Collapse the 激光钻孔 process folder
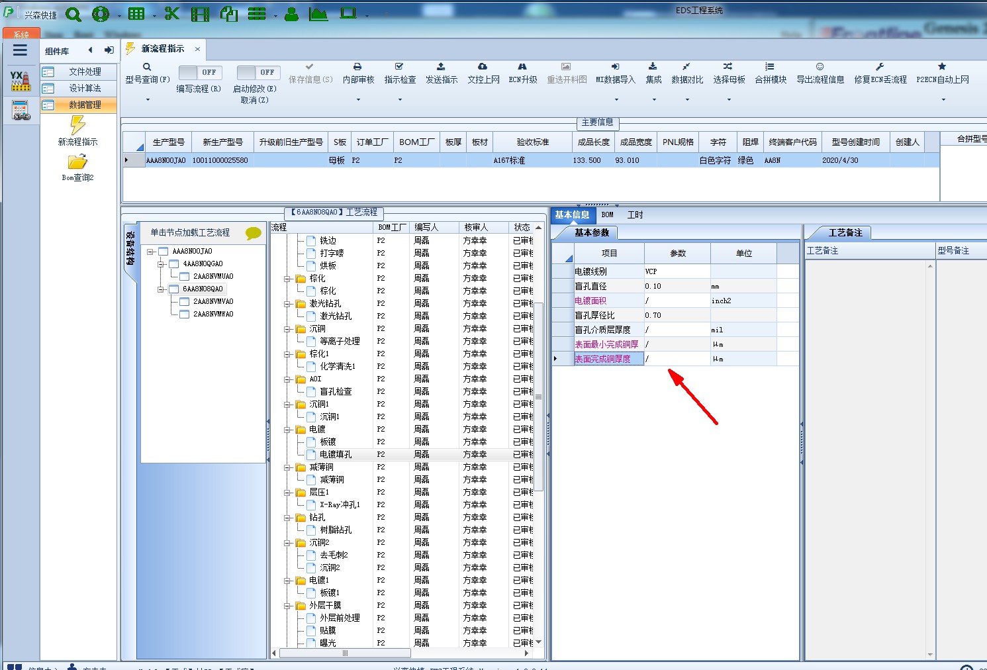 [x=288, y=304]
